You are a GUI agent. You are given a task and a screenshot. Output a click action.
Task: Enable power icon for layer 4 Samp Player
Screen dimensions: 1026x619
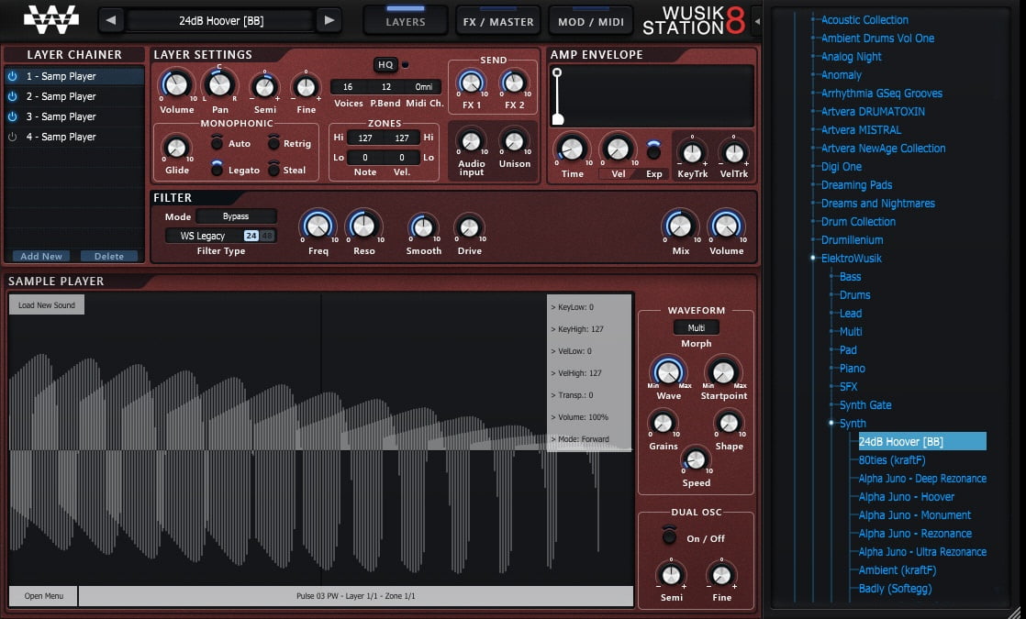(x=13, y=138)
